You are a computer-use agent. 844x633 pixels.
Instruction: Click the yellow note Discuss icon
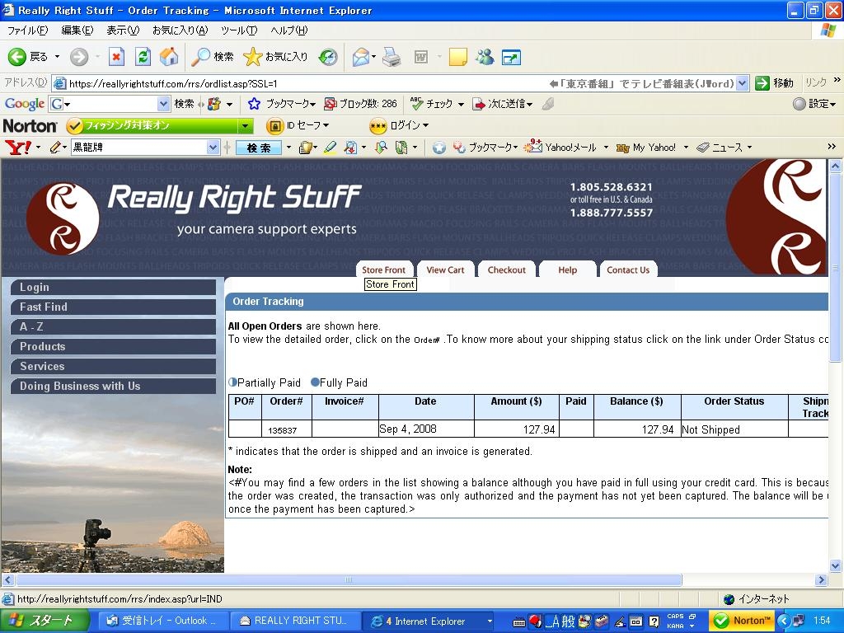click(x=457, y=57)
